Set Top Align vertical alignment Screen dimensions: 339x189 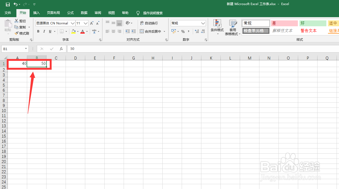coord(108,23)
